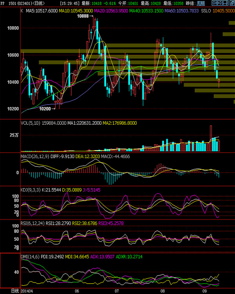The height and width of the screenshot is (294, 235).
Task: Click the 08 month axis marker
Action: pyautogui.click(x=163, y=291)
